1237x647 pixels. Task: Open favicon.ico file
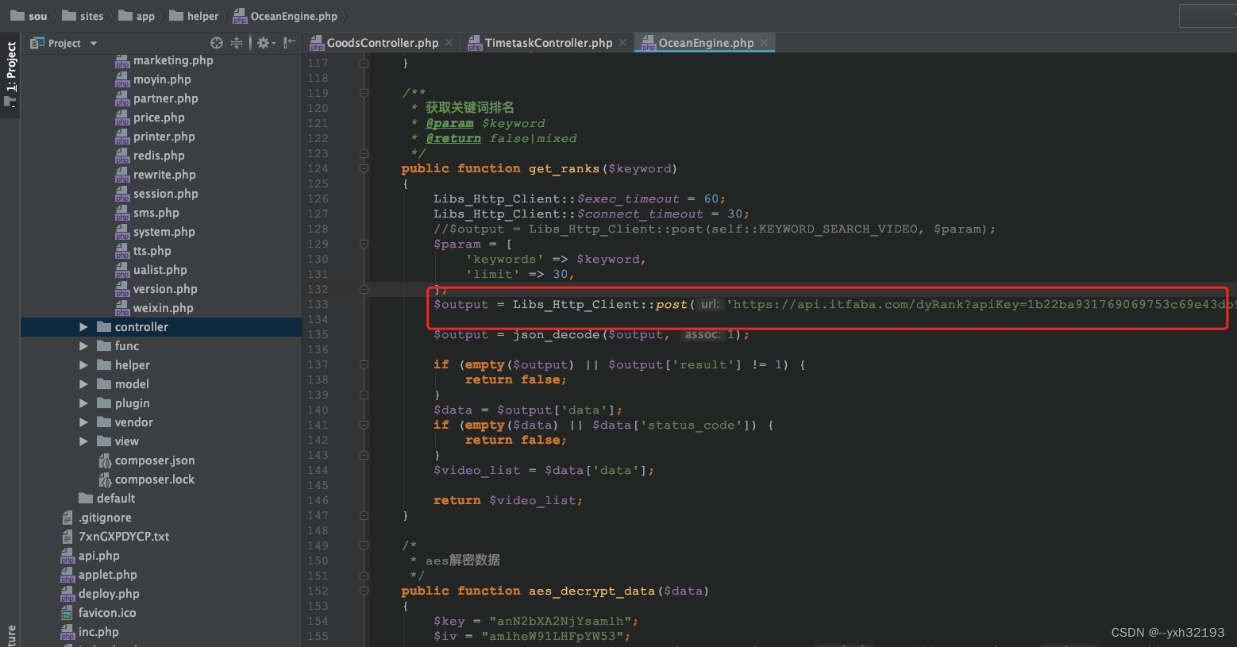tap(98, 613)
